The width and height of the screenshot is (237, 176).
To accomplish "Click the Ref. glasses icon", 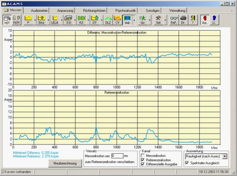I will (174, 20).
